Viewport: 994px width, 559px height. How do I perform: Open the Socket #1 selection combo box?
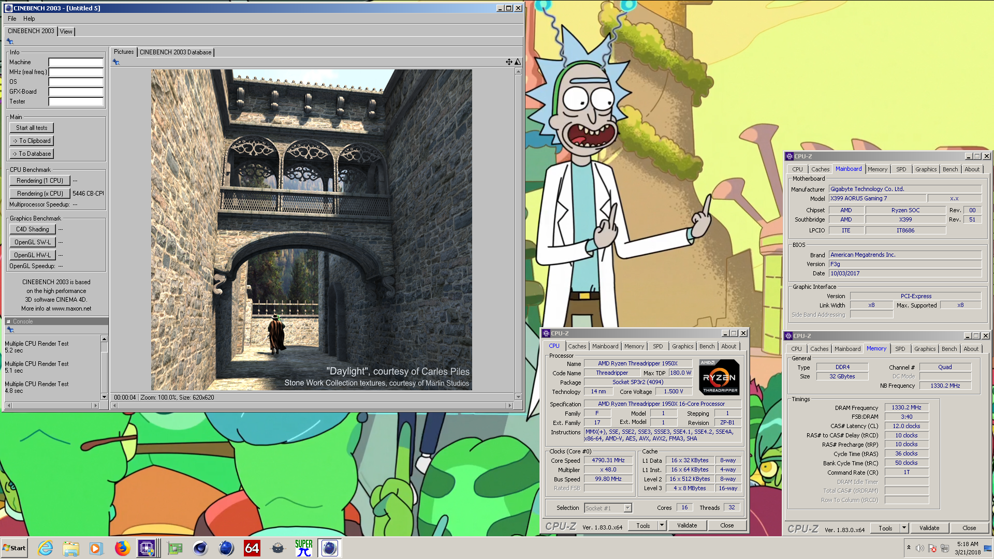(x=608, y=508)
